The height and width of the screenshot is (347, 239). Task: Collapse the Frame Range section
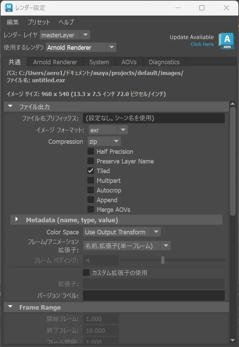(10, 307)
